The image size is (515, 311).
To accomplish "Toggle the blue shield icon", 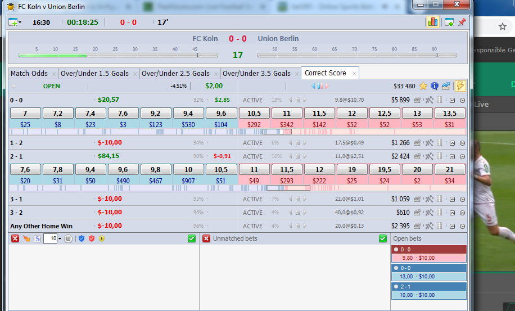I will (x=82, y=238).
